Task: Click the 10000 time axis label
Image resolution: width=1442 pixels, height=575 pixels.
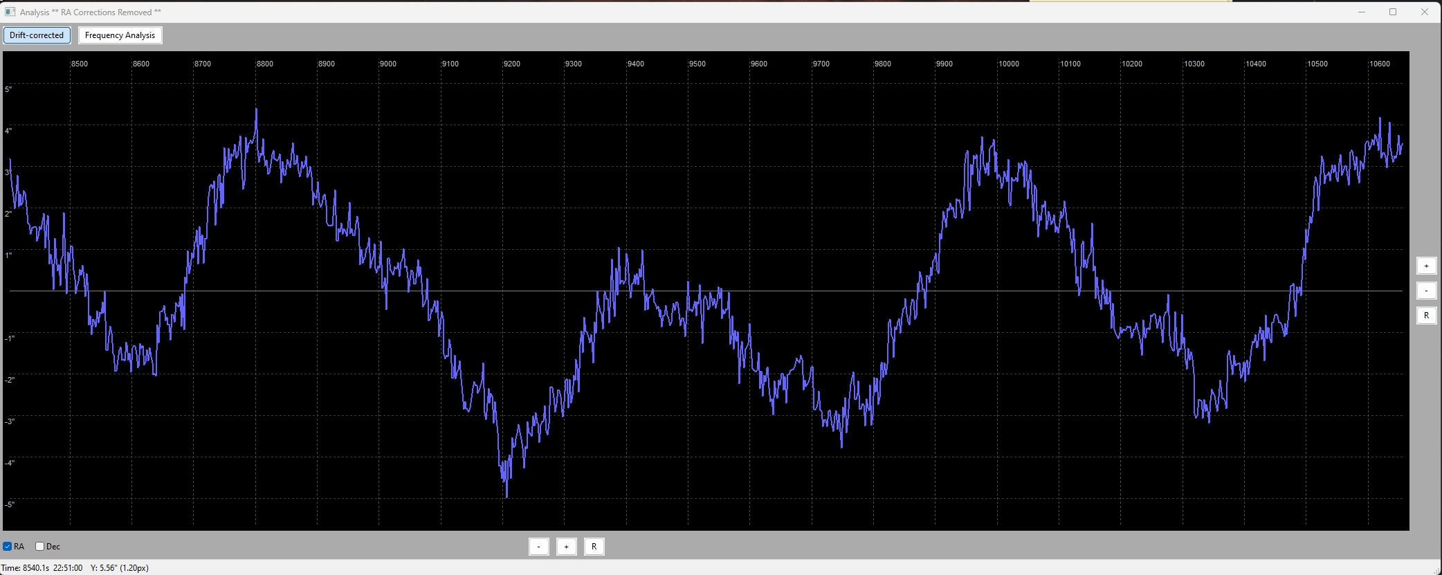Action: click(1009, 64)
